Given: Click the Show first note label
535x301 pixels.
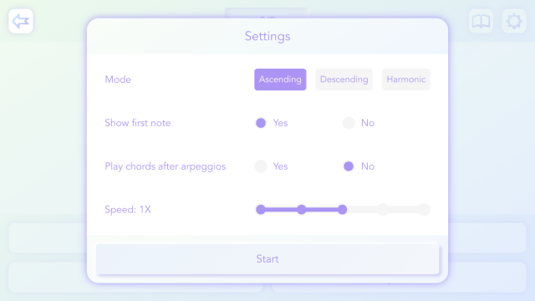Looking at the screenshot, I should [x=137, y=123].
